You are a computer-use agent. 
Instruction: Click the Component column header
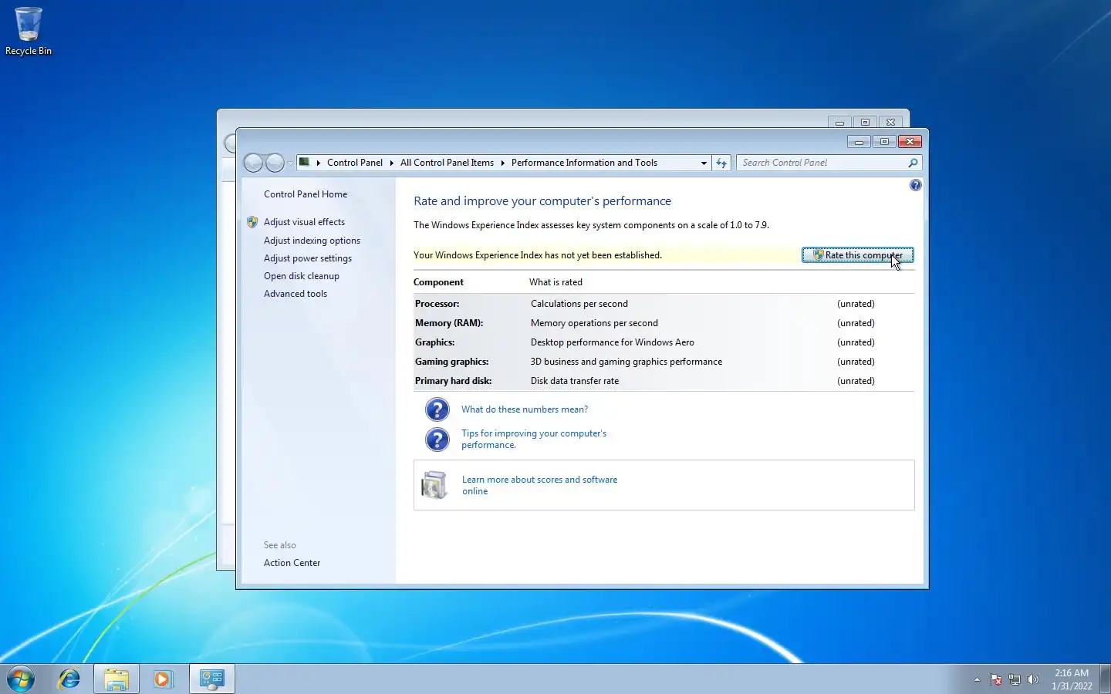coord(438,282)
